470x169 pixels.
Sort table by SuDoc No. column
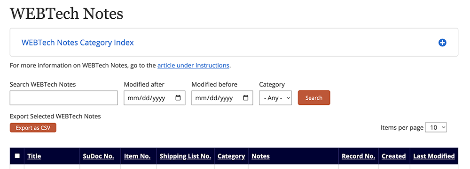(99, 156)
